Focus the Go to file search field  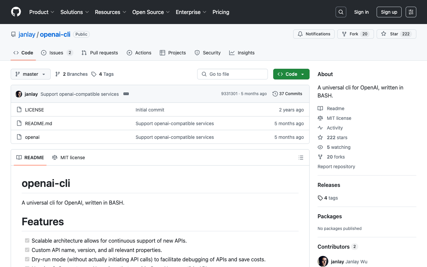[x=233, y=74]
